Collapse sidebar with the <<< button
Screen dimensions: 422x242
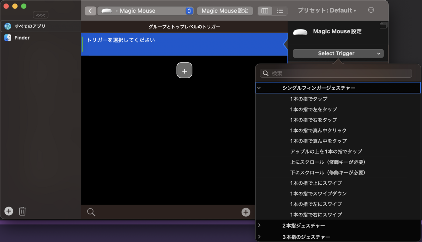40,15
